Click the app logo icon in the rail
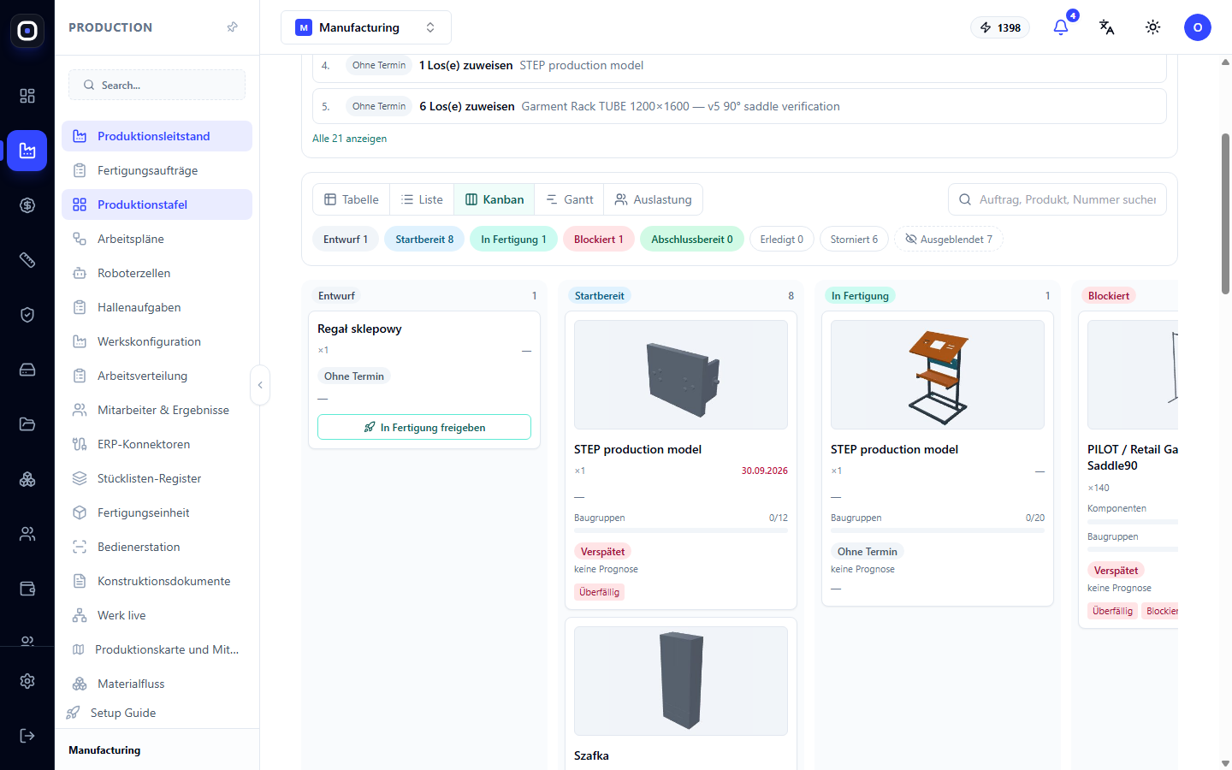 point(27,31)
